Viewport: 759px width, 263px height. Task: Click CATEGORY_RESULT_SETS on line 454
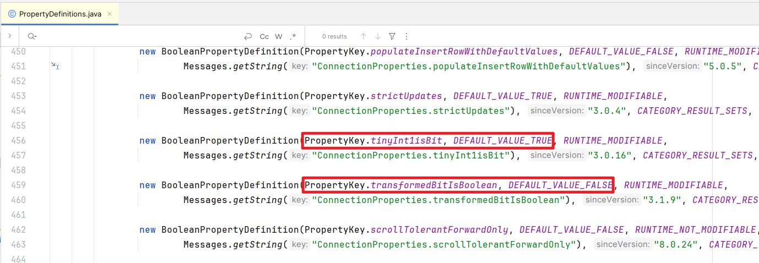tap(692, 111)
